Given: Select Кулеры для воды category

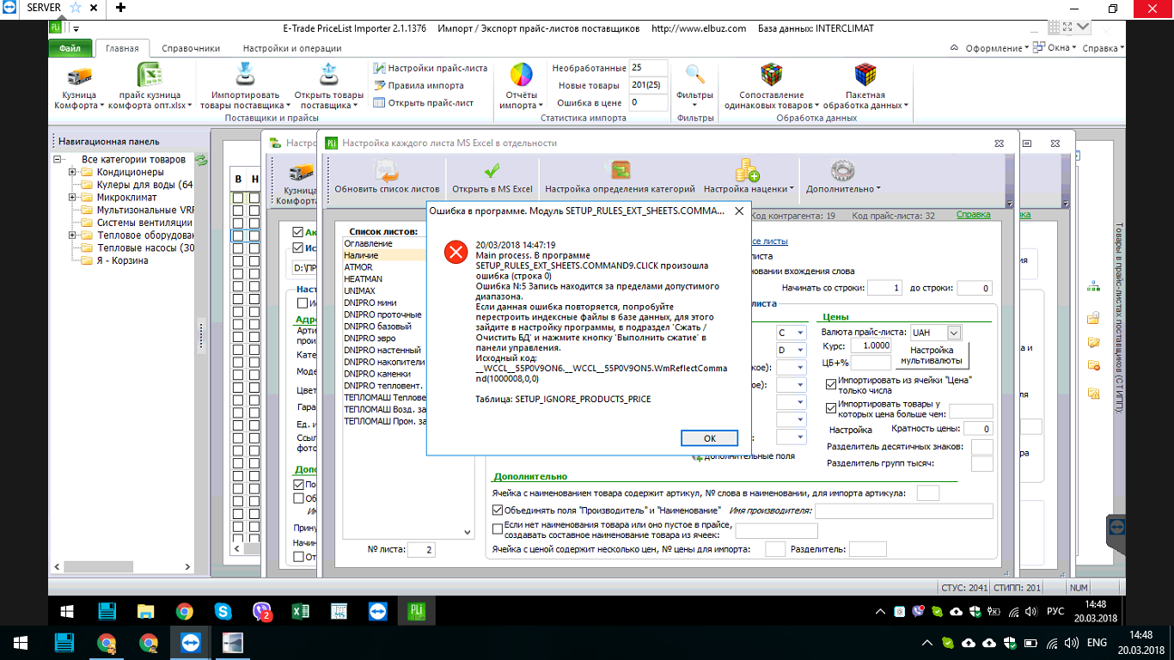Looking at the screenshot, I should point(144,185).
